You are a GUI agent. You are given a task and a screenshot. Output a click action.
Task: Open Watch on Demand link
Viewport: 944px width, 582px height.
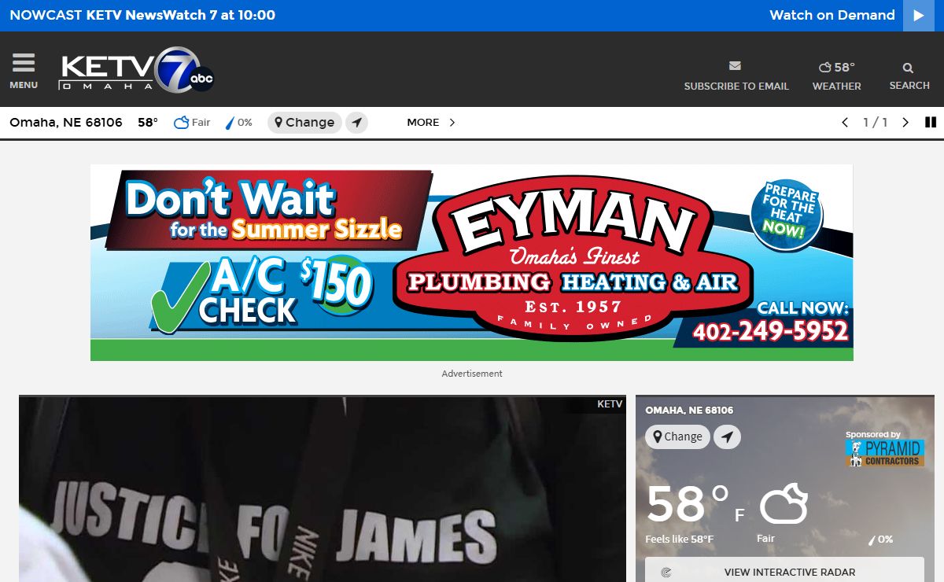(x=832, y=15)
